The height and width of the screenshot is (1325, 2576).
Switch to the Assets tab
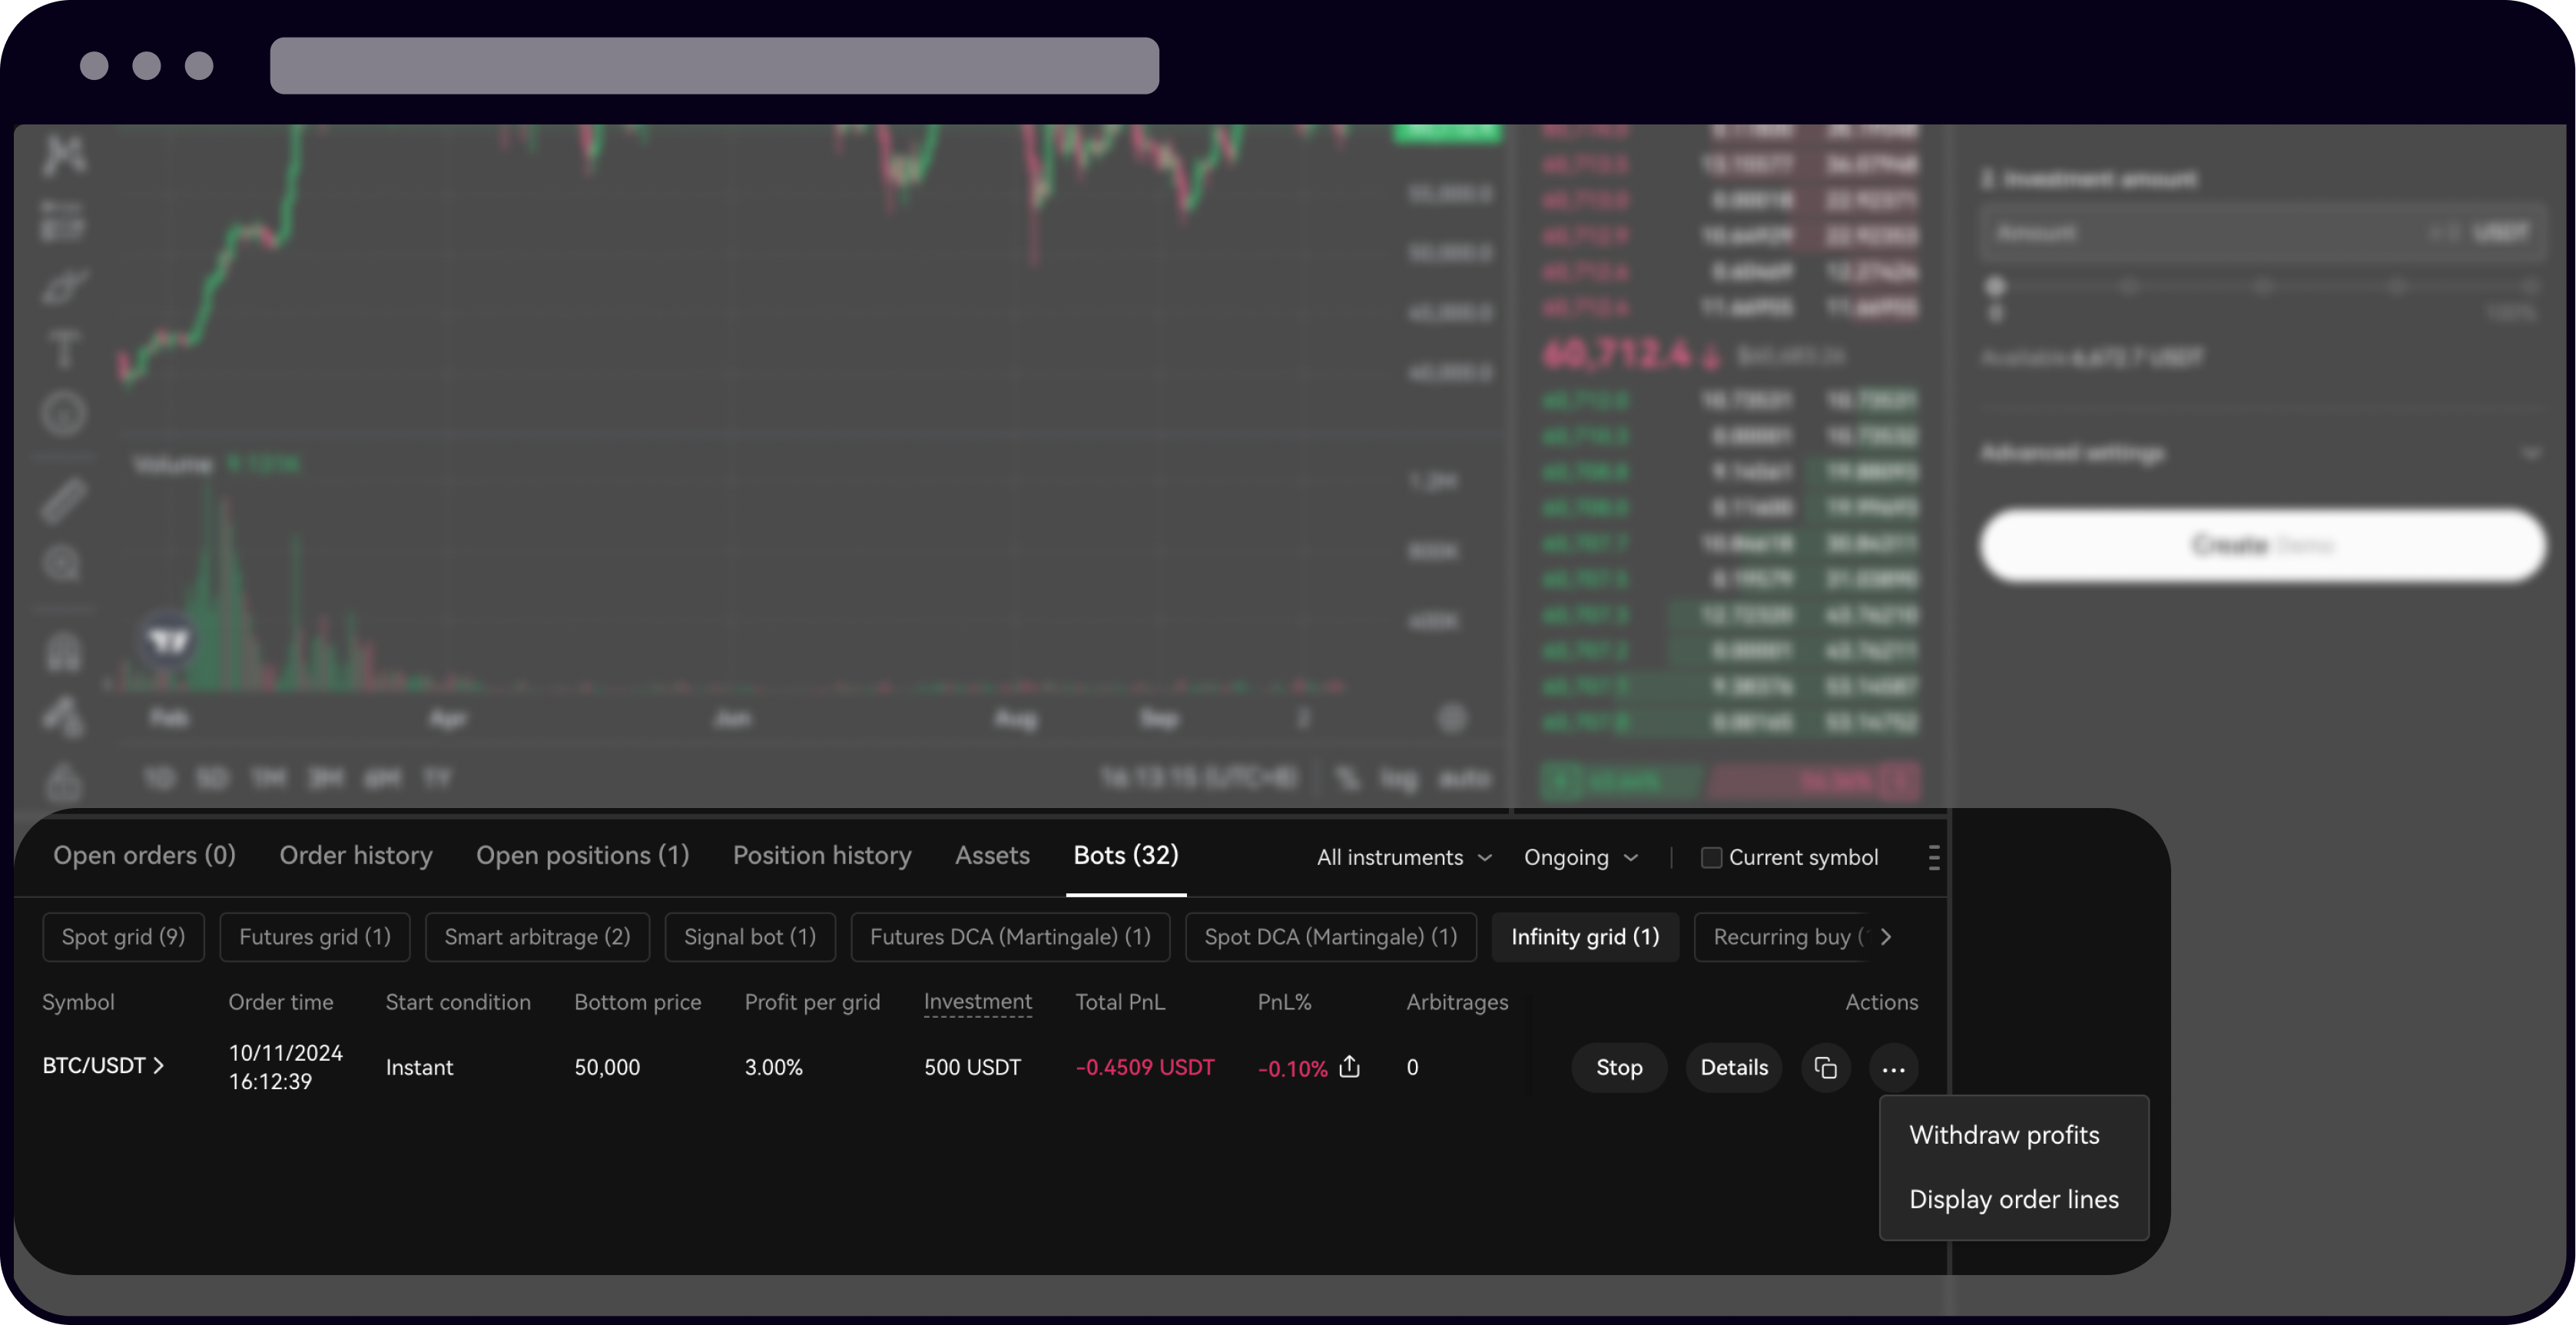(991, 855)
